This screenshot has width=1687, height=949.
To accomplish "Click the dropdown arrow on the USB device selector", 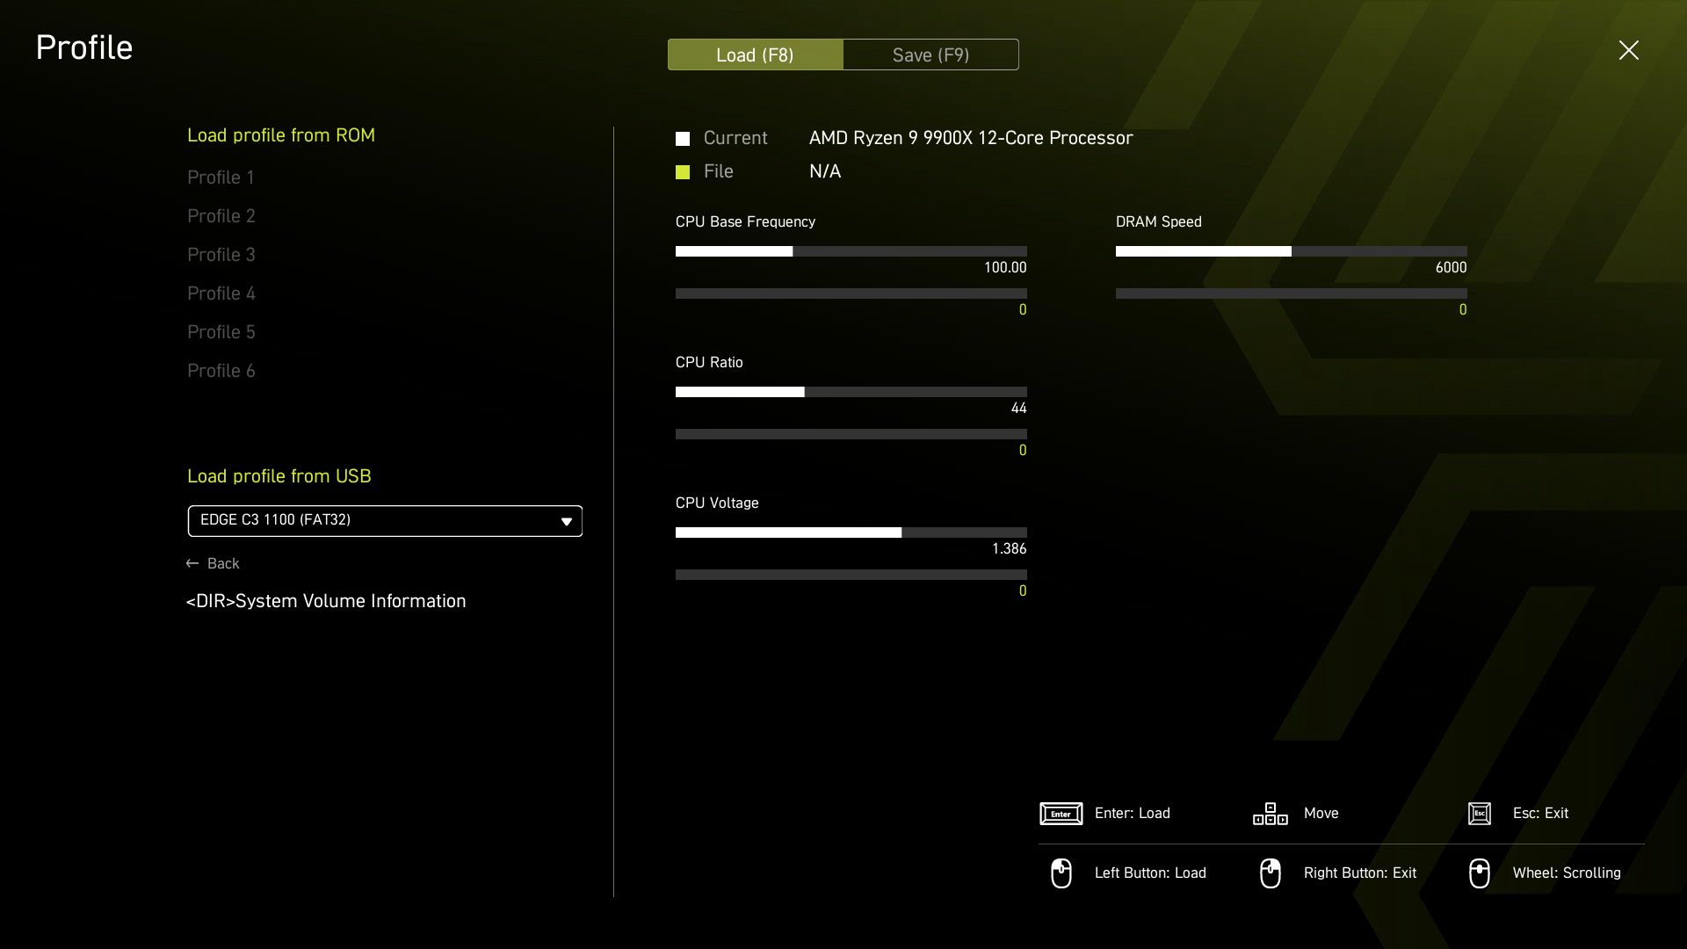I will click(x=567, y=520).
